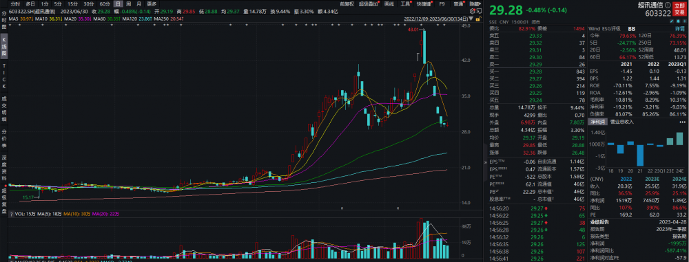Toggle the date range lock icon
689x262 pixels.
coord(478,19)
